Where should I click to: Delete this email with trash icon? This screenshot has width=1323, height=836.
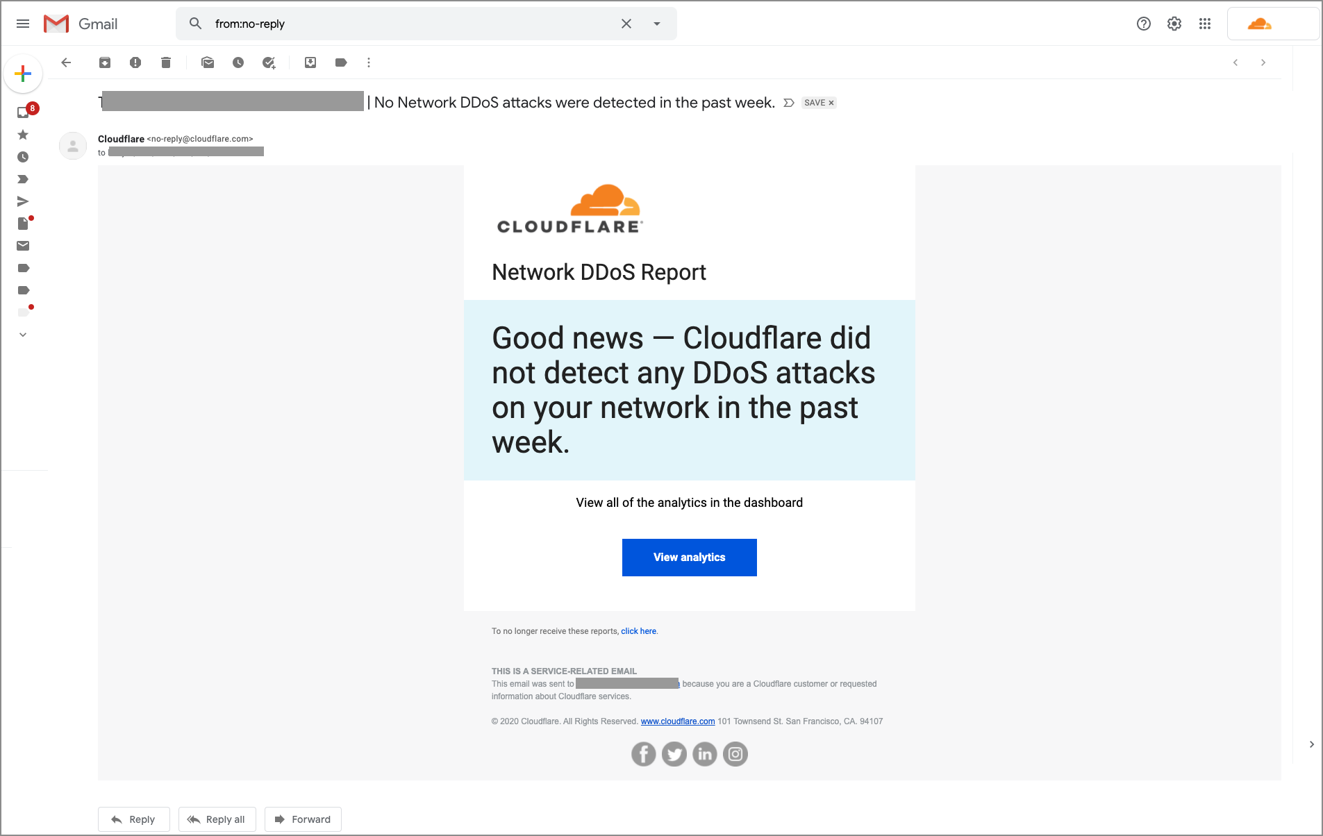coord(166,62)
